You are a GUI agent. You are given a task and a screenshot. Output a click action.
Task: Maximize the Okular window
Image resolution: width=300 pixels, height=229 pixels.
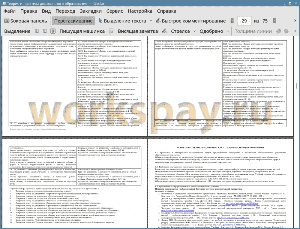[x=290, y=3]
